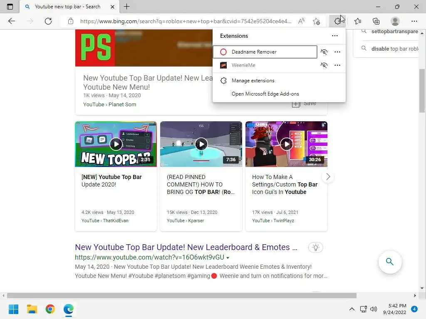Screen dimensions: 426x319
Task: Open Read aloud icon in address bar
Action: coord(301,21)
